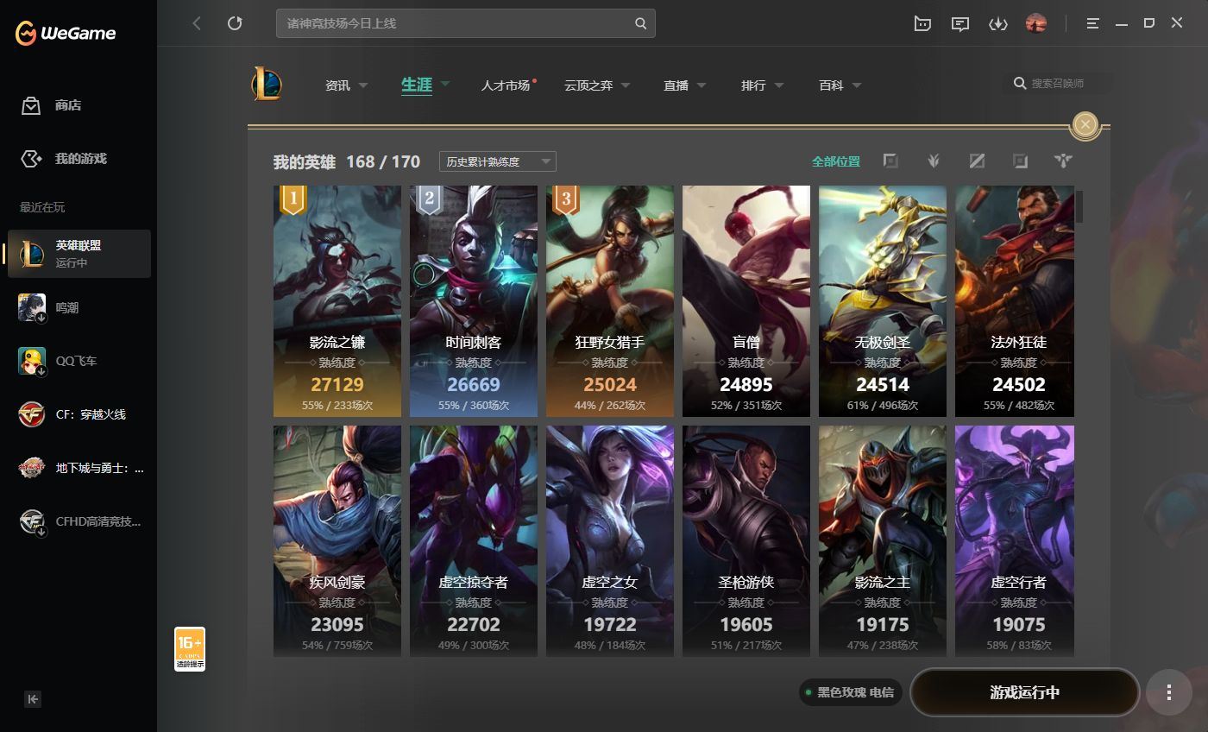1208x732 pixels.
Task: Open 商店 in the sidebar
Action: click(67, 105)
